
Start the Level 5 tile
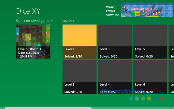coord(150,41)
